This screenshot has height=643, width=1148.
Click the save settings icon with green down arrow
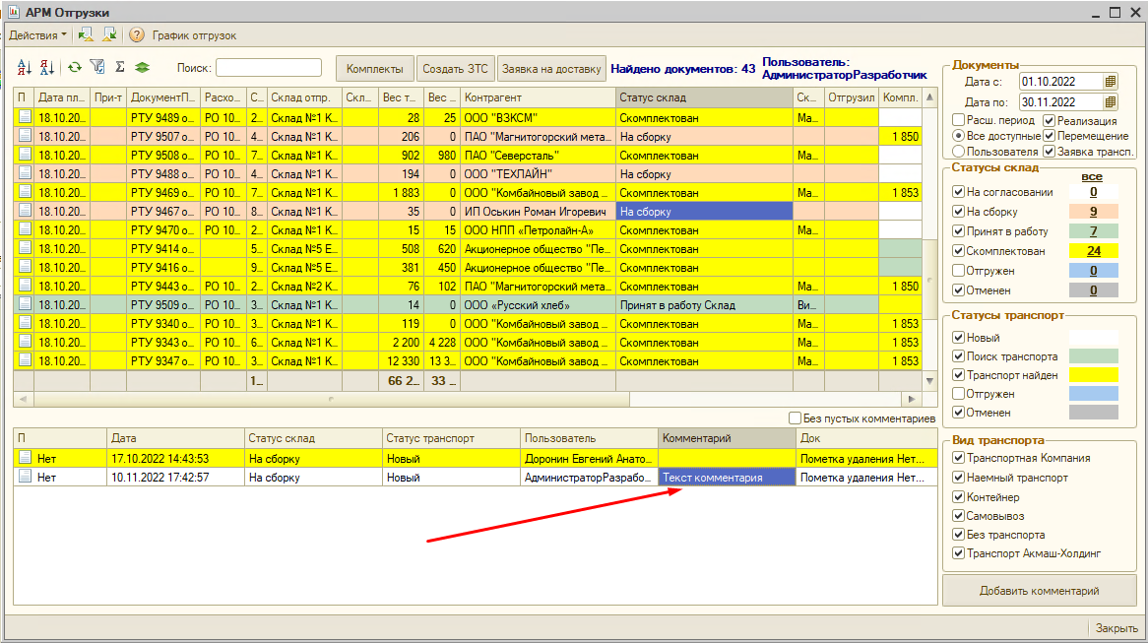pyautogui.click(x=109, y=35)
